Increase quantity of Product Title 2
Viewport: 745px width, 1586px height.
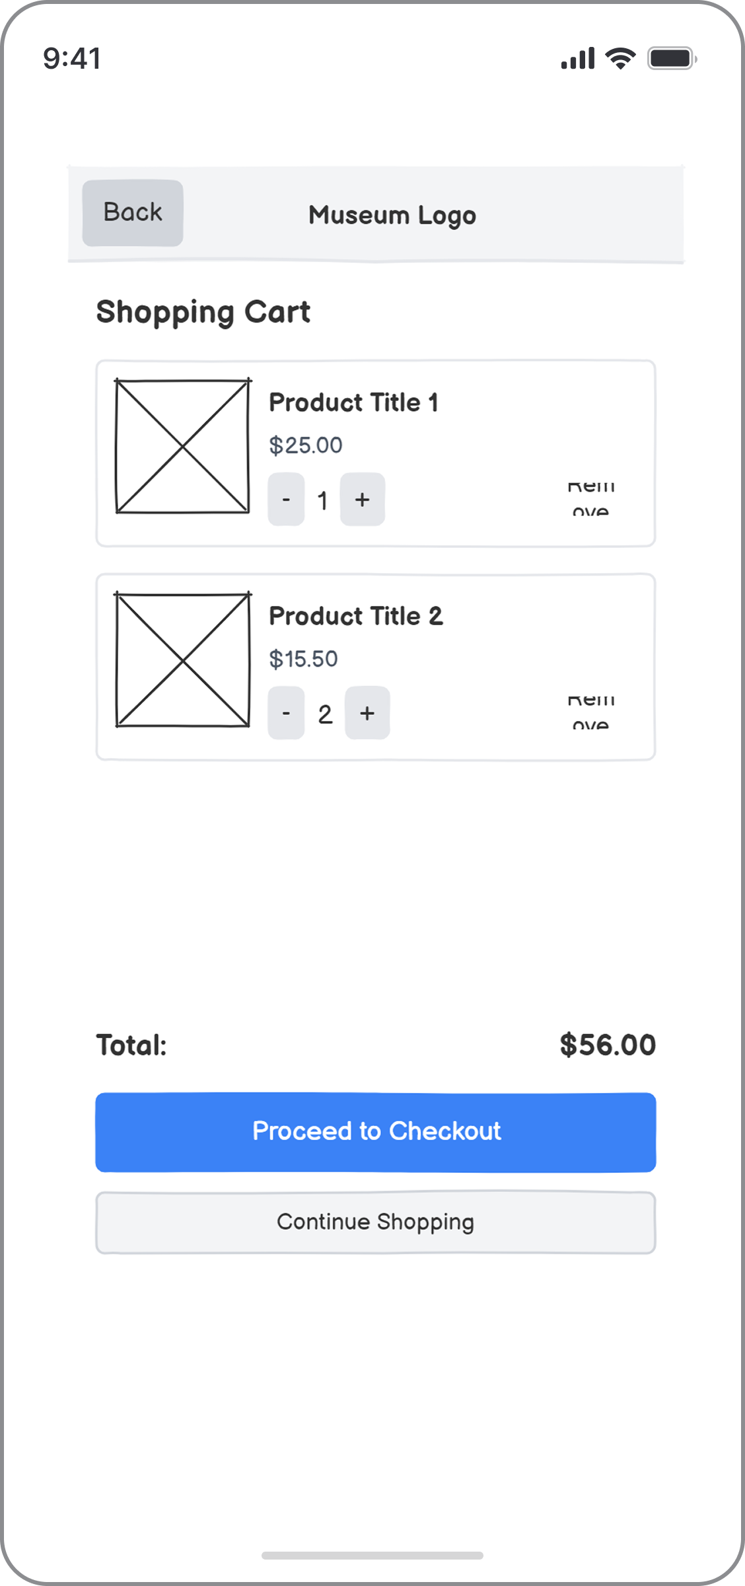(x=367, y=713)
